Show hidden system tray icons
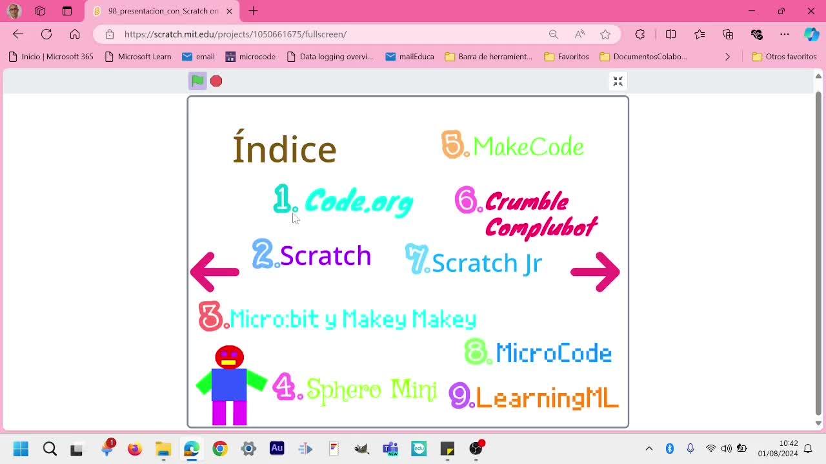 click(649, 449)
